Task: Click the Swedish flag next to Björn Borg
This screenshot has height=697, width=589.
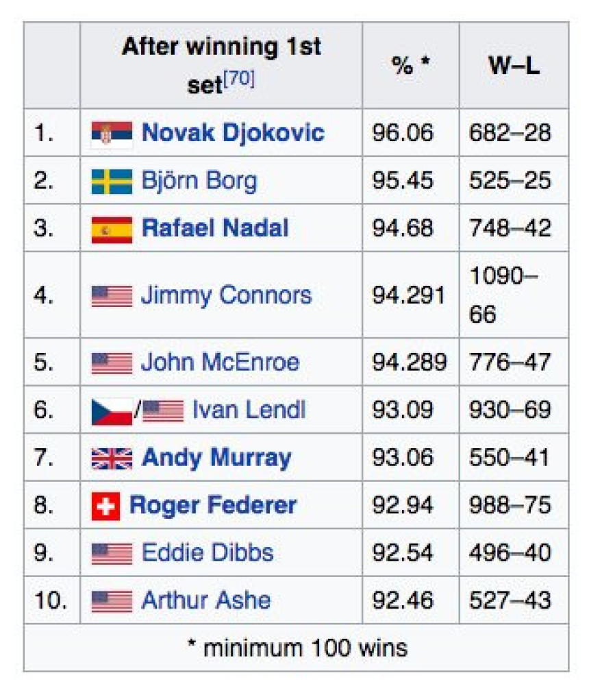Action: [x=112, y=181]
